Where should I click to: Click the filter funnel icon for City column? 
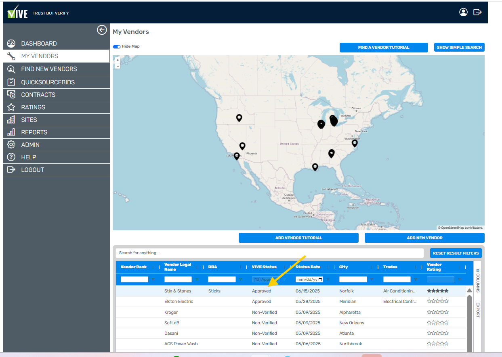pyautogui.click(x=372, y=279)
